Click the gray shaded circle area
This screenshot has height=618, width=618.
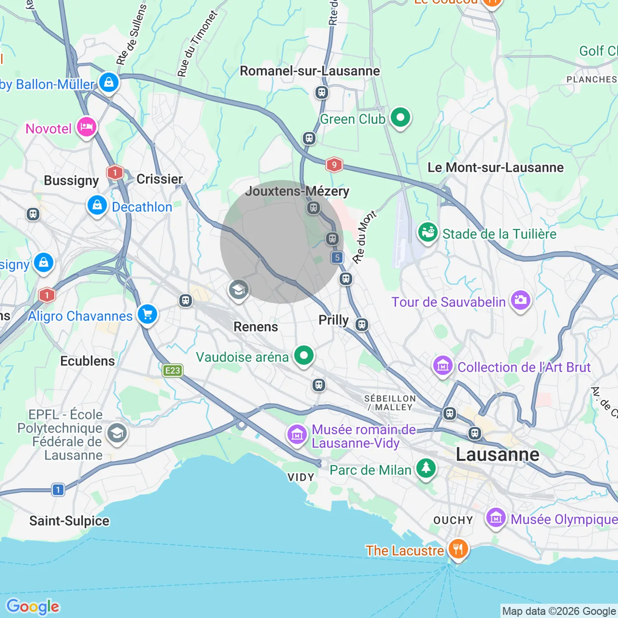click(282, 242)
